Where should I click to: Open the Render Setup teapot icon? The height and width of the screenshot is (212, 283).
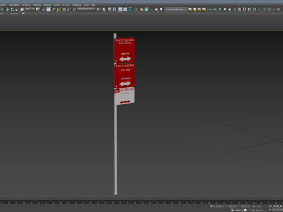click(x=141, y=9)
